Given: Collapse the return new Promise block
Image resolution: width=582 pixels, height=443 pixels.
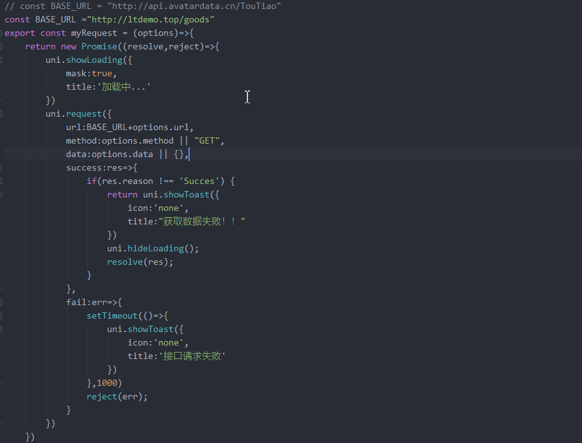Looking at the screenshot, I should pos(2,46).
